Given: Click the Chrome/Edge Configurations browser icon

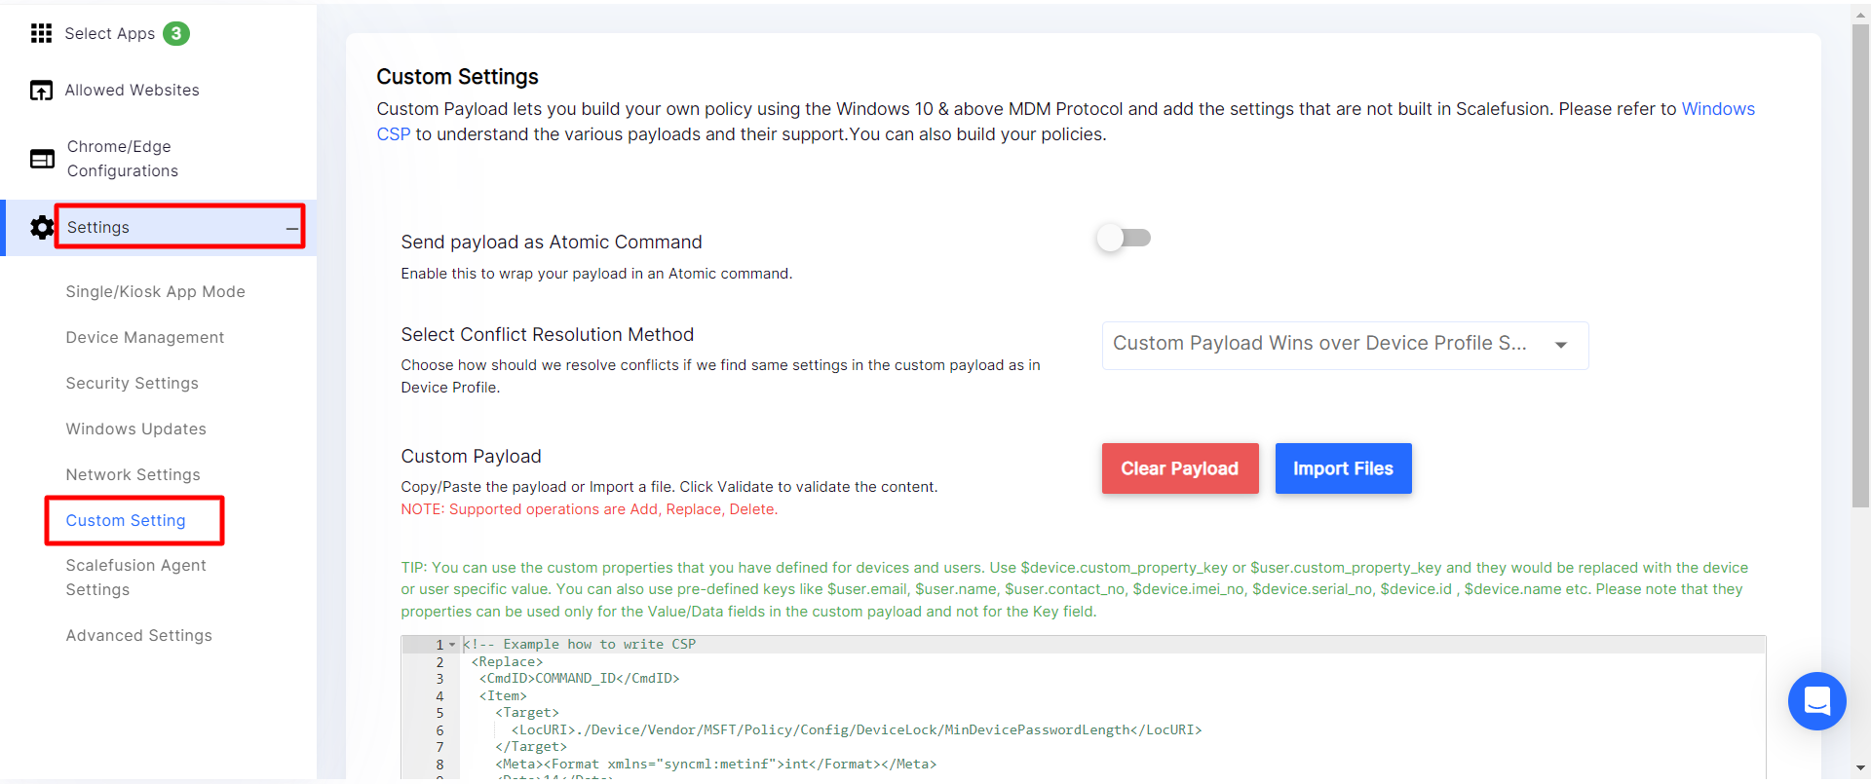Looking at the screenshot, I should tap(42, 159).
